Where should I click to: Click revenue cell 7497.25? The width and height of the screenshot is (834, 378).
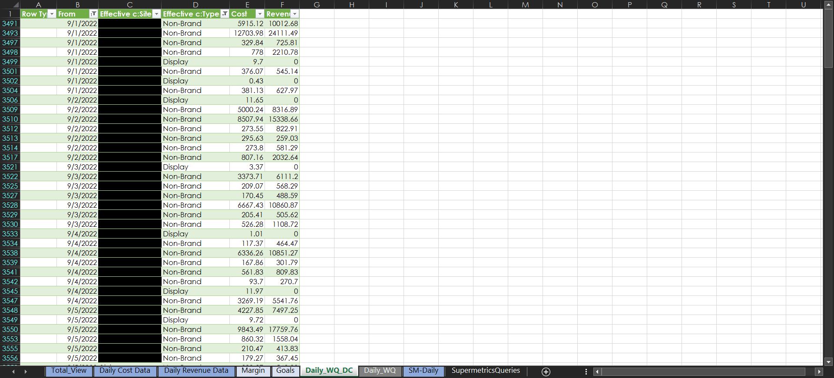(x=282, y=310)
